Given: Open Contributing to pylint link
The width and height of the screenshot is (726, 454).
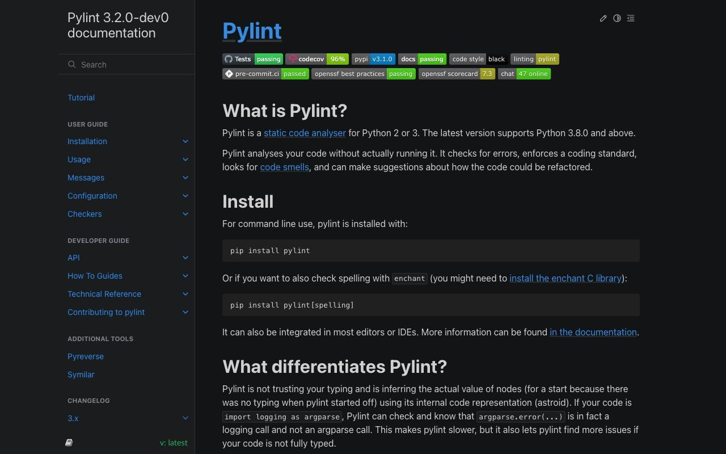Looking at the screenshot, I should coord(106,312).
